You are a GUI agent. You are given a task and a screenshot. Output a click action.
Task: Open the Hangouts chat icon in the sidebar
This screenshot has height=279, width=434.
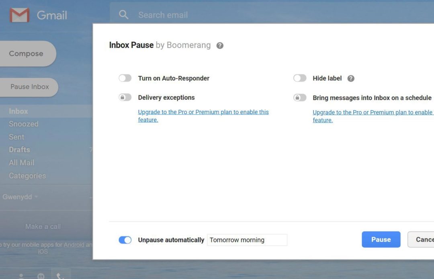(x=41, y=276)
